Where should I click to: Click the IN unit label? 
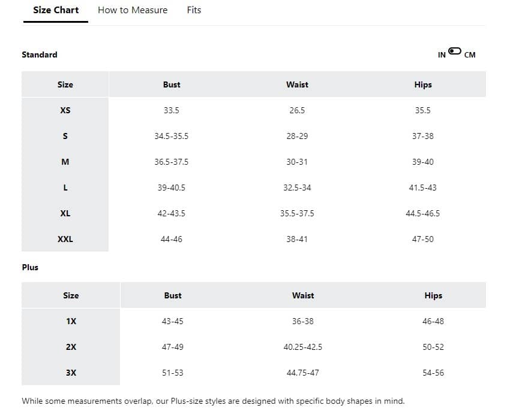point(442,55)
